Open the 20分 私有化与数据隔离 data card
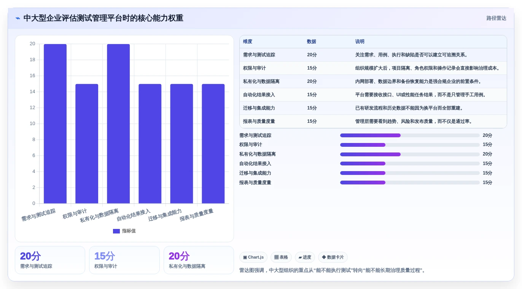 click(x=199, y=260)
